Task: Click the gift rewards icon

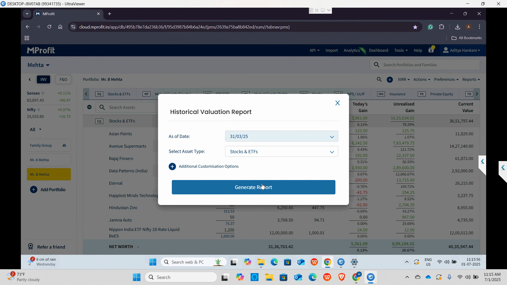Action: 431,50
